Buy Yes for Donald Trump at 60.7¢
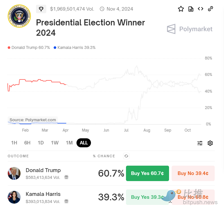The height and width of the screenshot is (211, 224). tap(148, 173)
